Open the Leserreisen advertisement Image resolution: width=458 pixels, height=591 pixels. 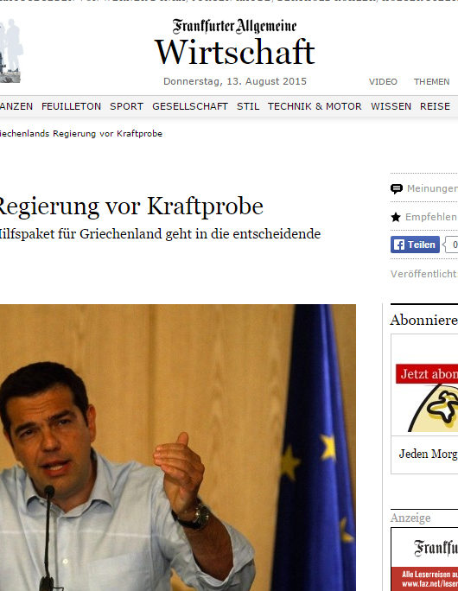424,559
